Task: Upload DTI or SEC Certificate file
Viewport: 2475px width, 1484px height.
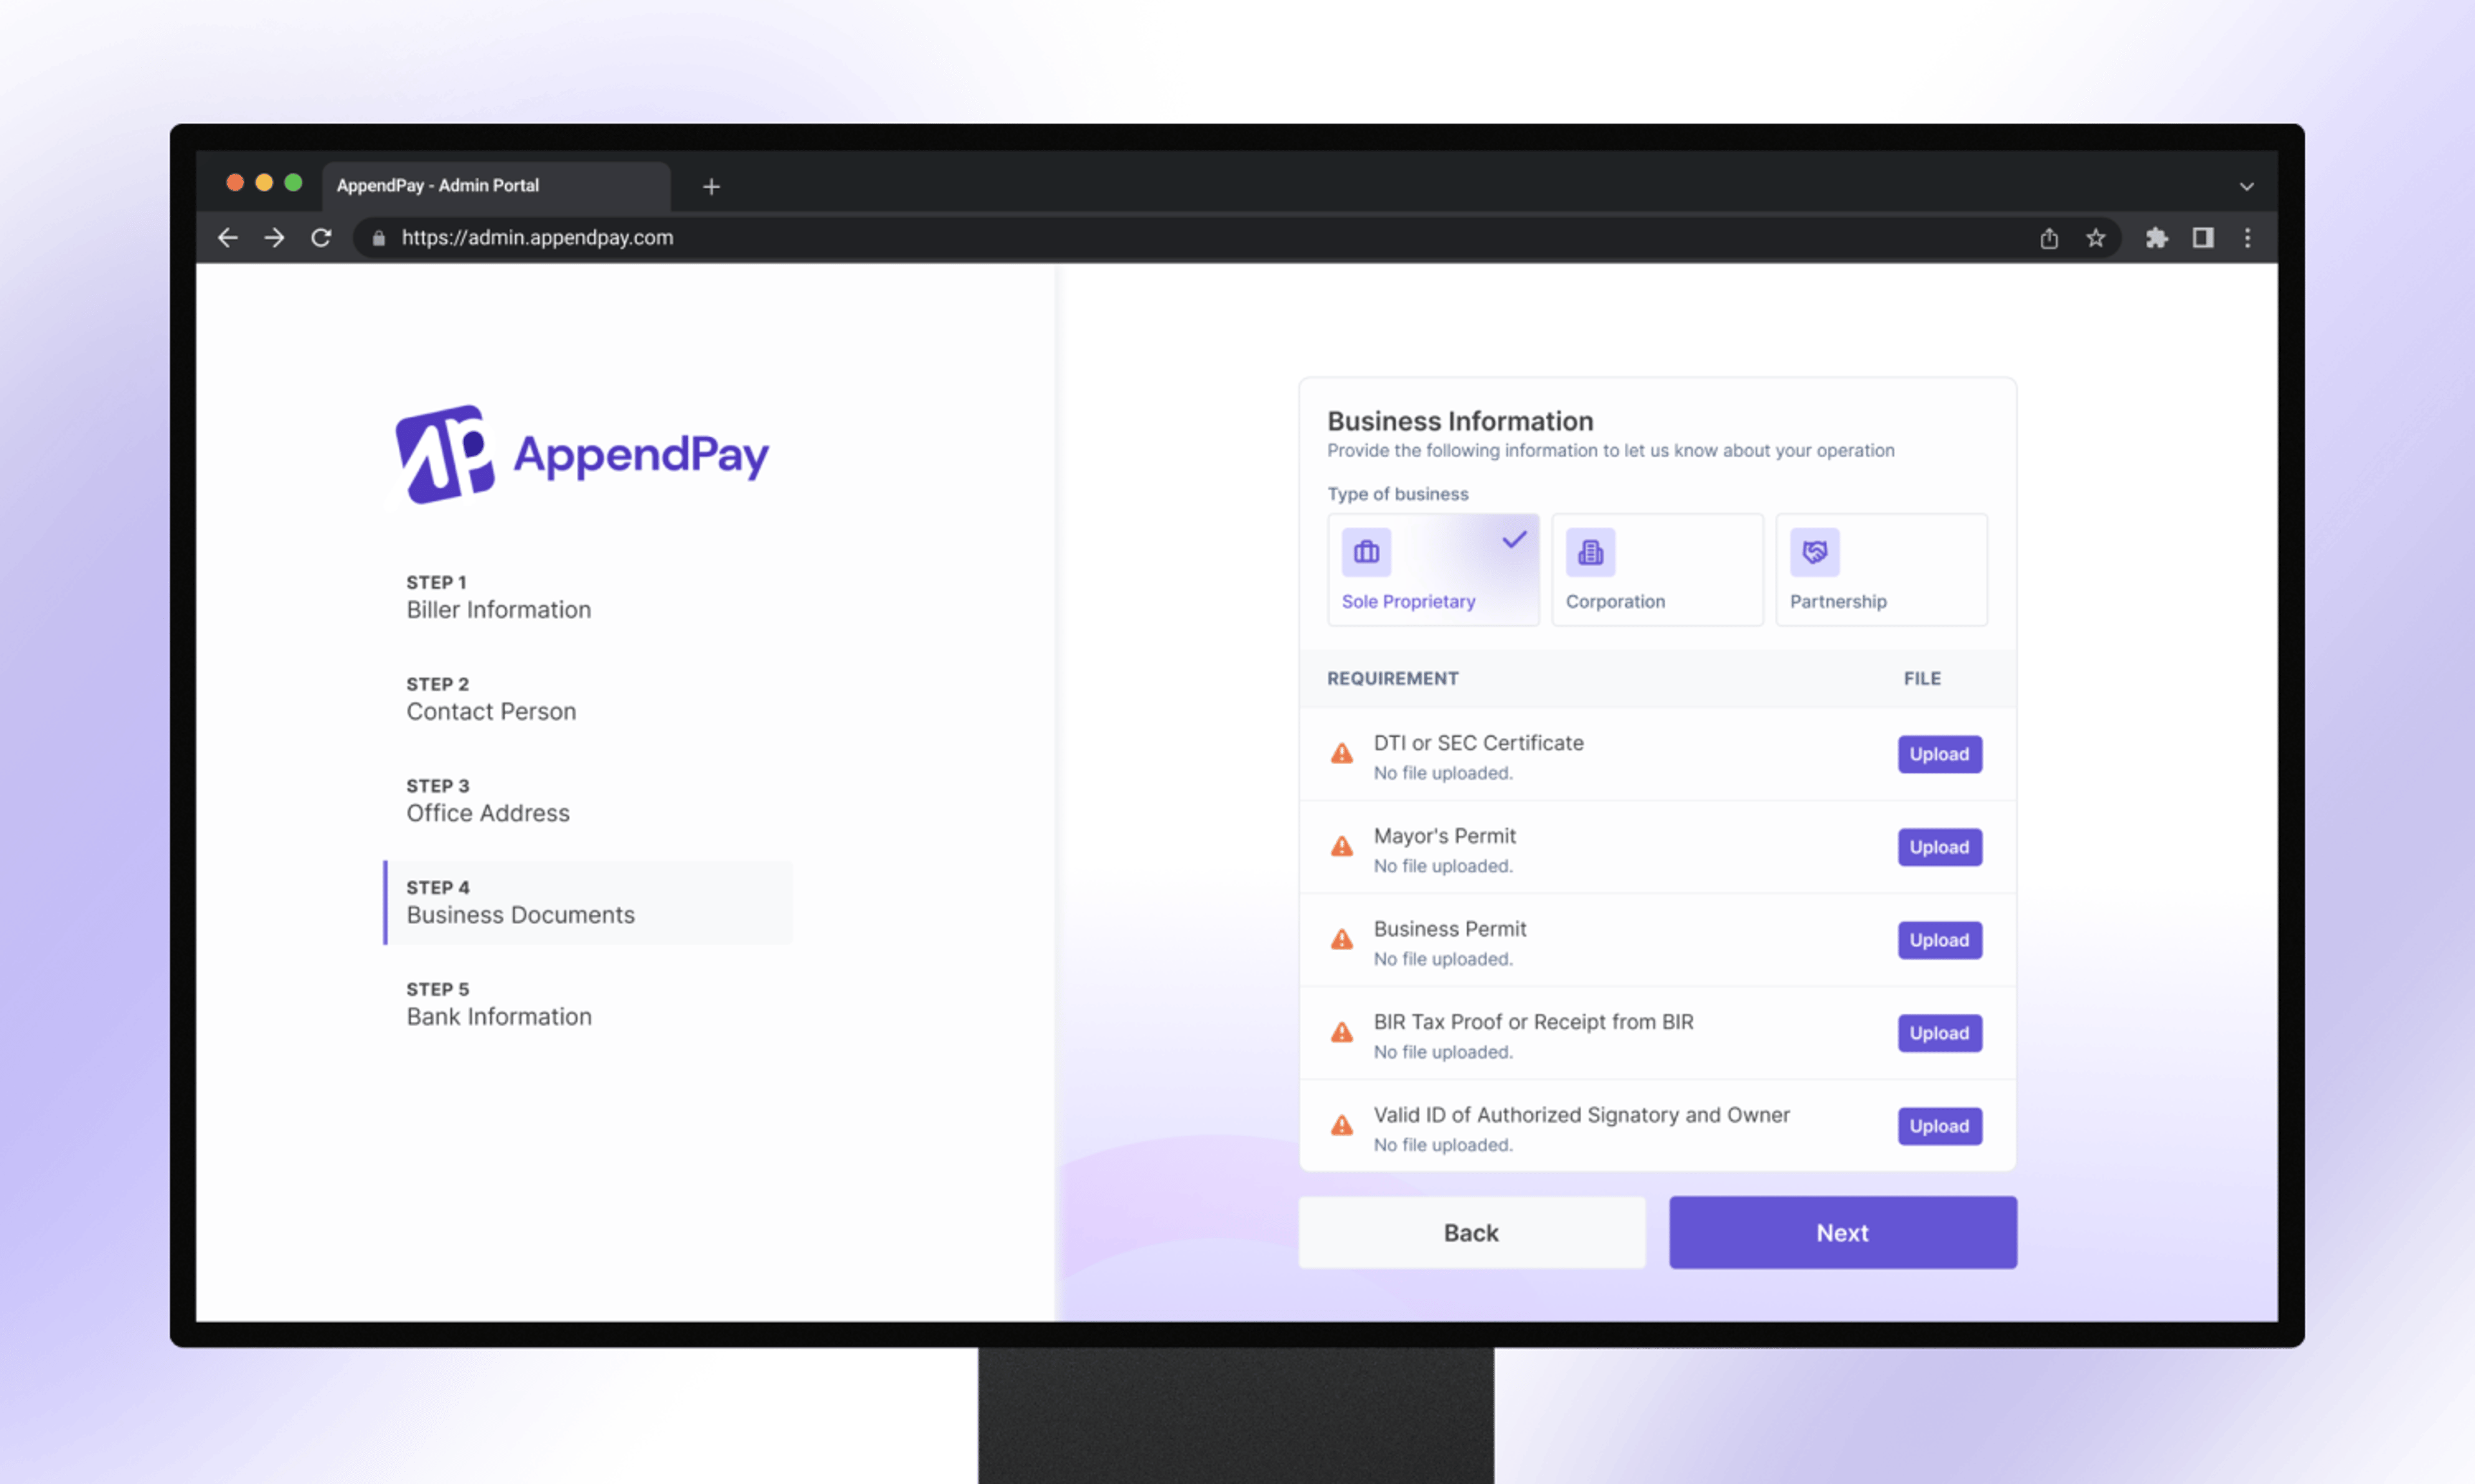Action: pyautogui.click(x=1939, y=752)
